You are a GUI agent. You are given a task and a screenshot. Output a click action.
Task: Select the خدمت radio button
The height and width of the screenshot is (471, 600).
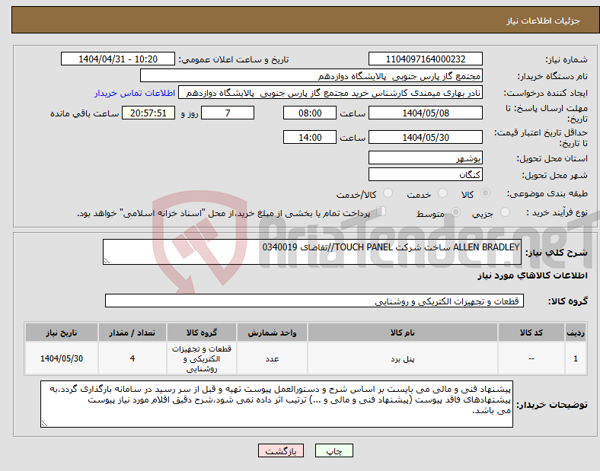tap(442, 193)
